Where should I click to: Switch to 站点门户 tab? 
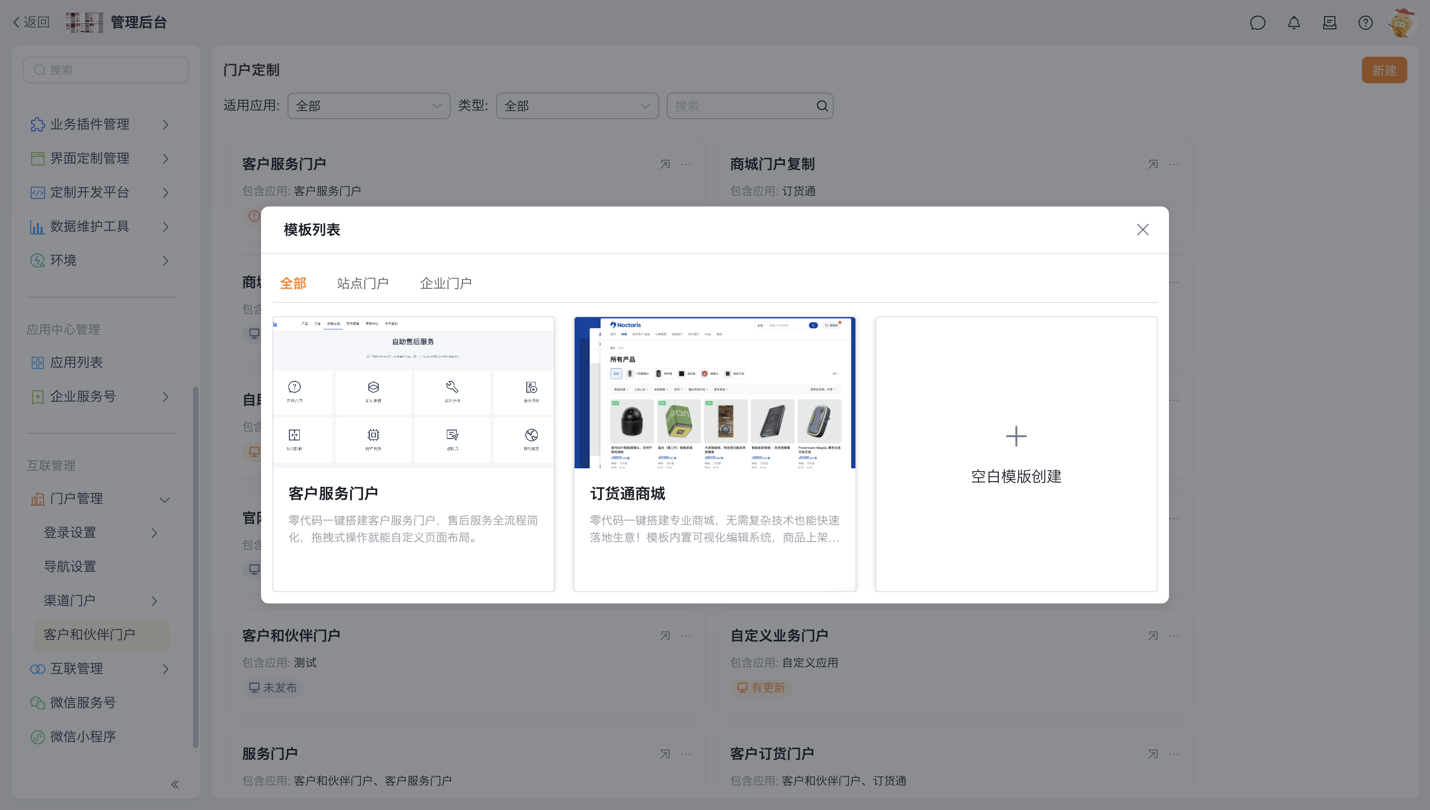tap(362, 283)
